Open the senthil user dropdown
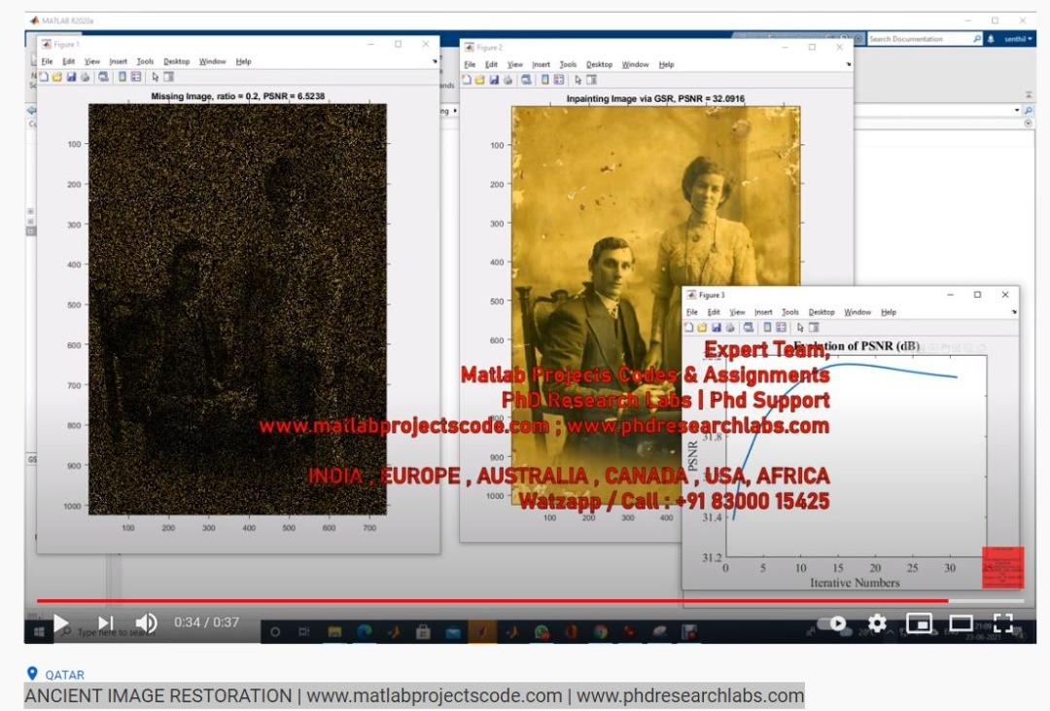 (1018, 39)
